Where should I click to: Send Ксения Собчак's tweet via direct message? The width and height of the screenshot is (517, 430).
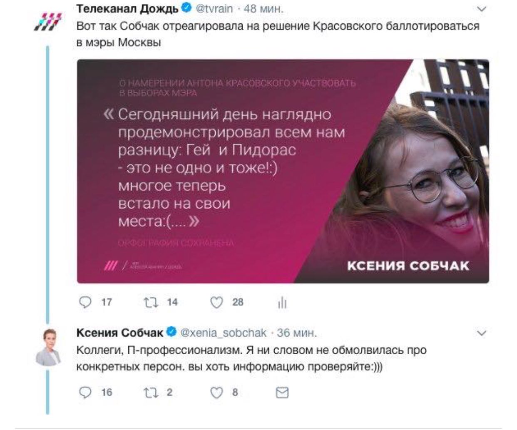pyautogui.click(x=282, y=392)
